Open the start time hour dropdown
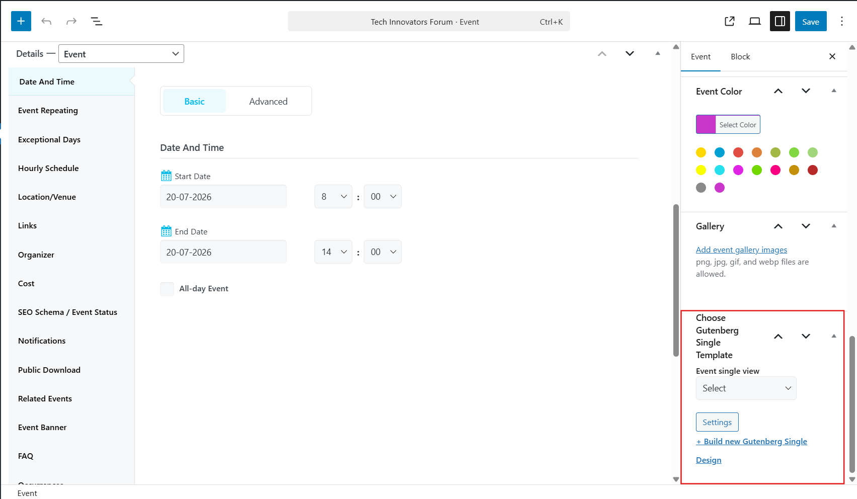This screenshot has width=857, height=499. pyautogui.click(x=333, y=196)
